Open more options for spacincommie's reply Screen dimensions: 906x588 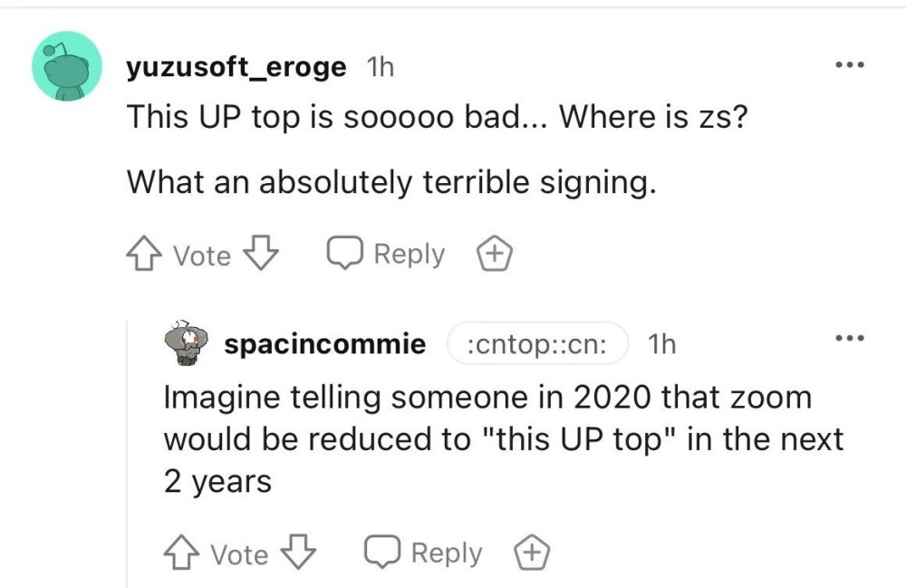pyautogui.click(x=850, y=339)
